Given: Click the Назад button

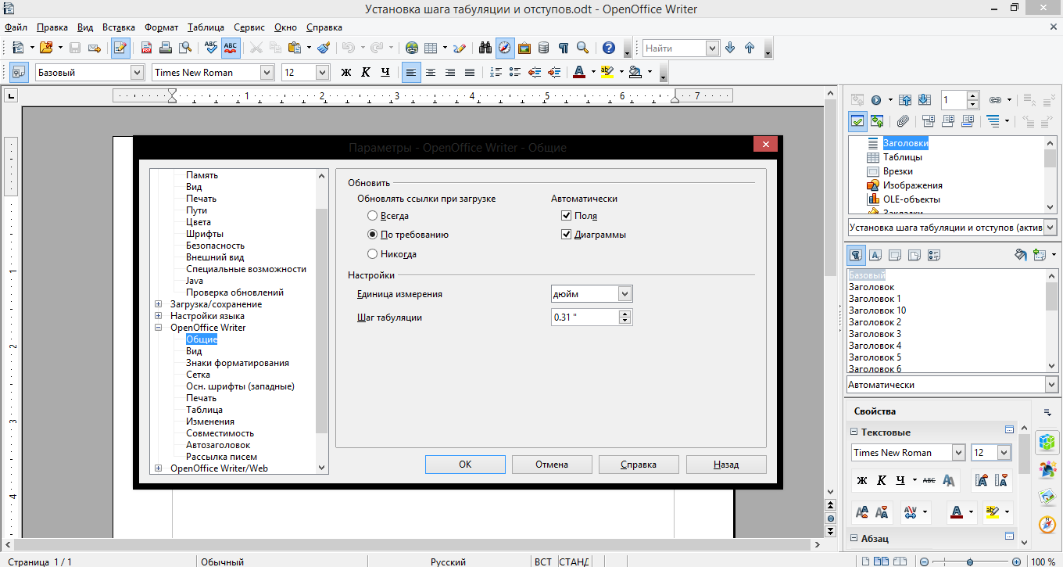Looking at the screenshot, I should coord(726,465).
